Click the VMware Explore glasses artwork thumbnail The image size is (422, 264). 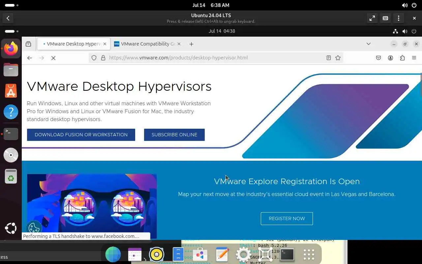click(x=92, y=206)
